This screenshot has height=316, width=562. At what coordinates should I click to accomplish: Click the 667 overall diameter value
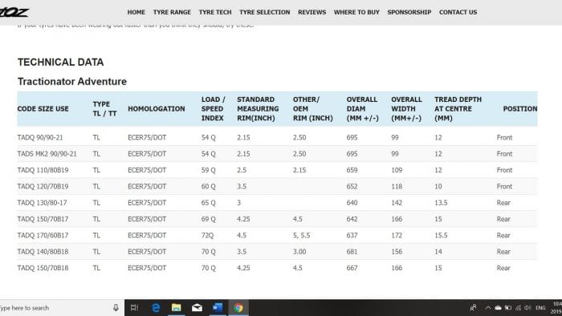tap(352, 268)
